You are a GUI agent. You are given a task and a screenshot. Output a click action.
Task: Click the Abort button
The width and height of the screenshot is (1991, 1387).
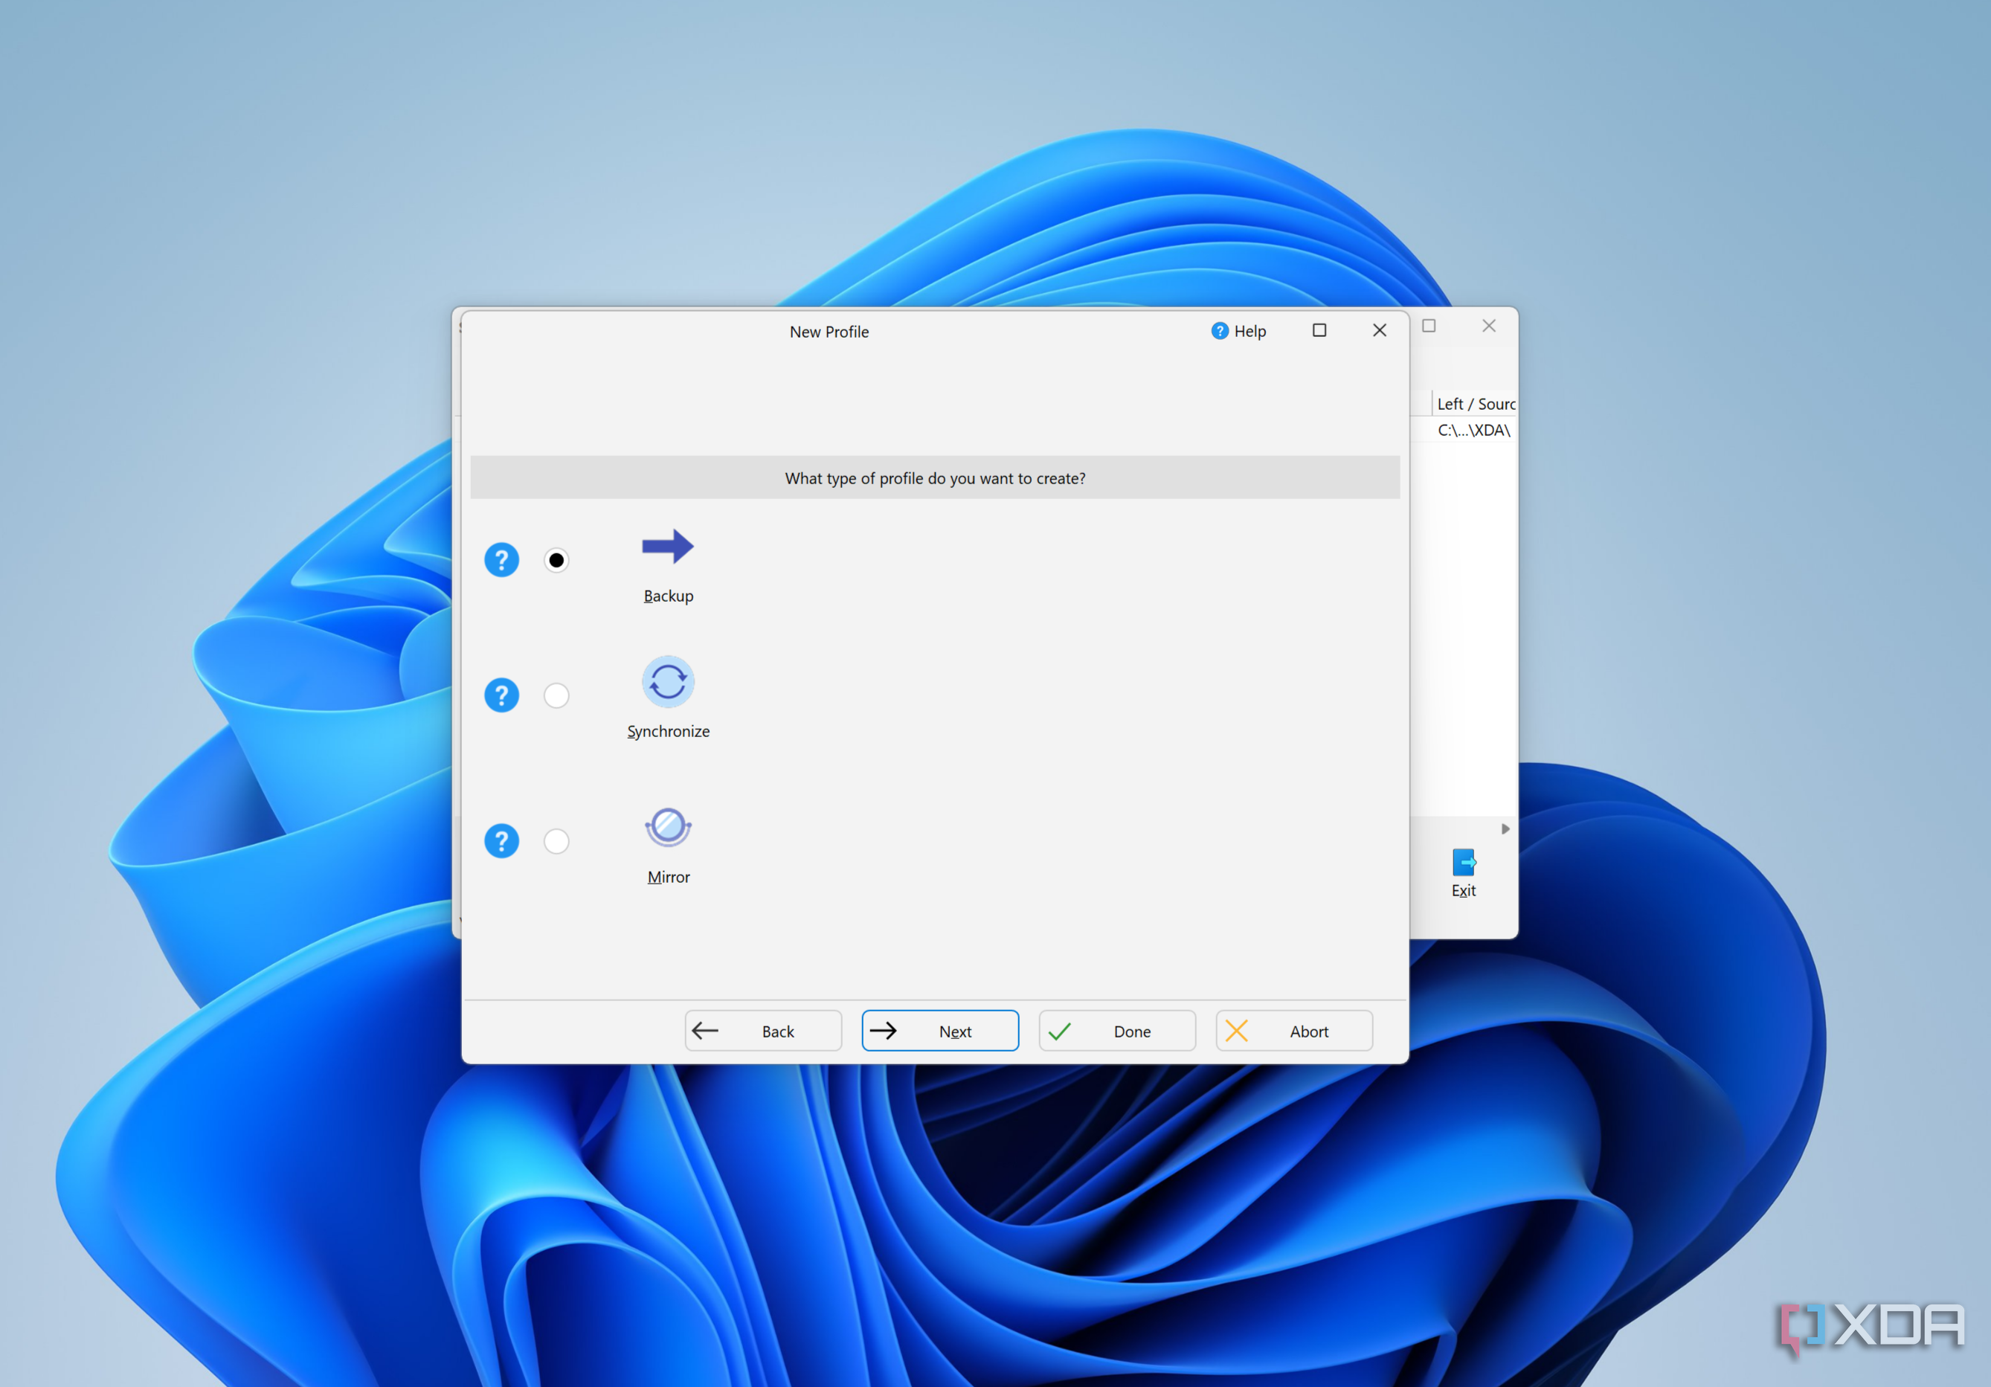coord(1294,1031)
